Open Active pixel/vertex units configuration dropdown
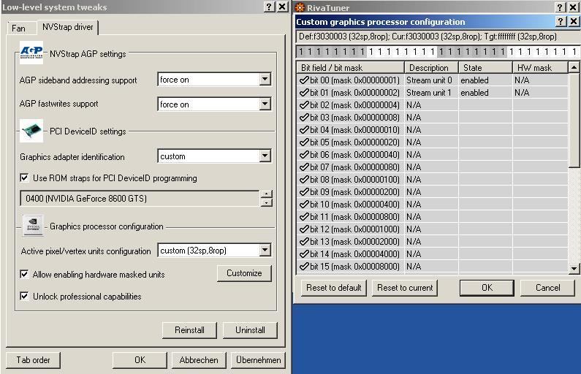 (265, 251)
